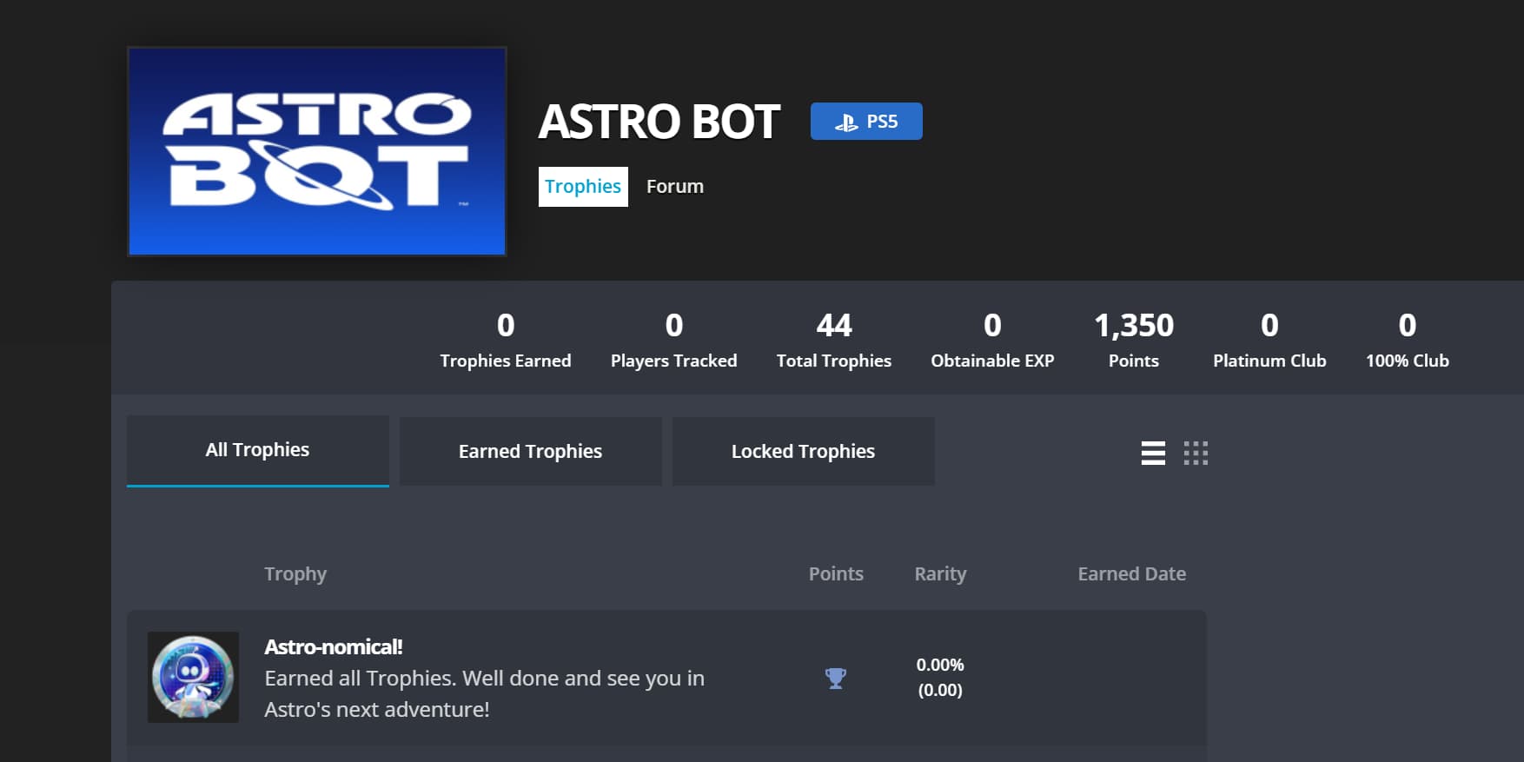Click the ASTRO BOT title heading

[659, 122]
